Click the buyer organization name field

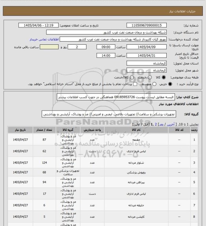pyautogui.click(x=106, y=32)
